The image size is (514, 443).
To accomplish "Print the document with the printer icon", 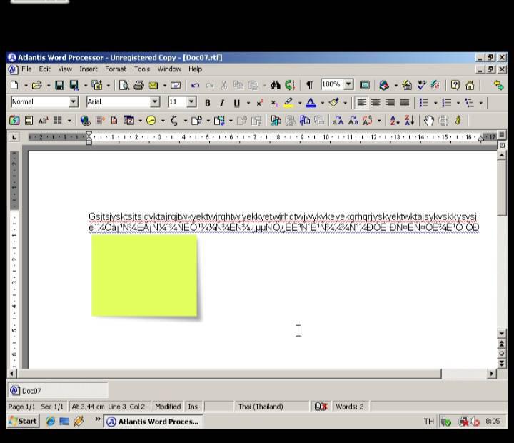I will pyautogui.click(x=138, y=85).
